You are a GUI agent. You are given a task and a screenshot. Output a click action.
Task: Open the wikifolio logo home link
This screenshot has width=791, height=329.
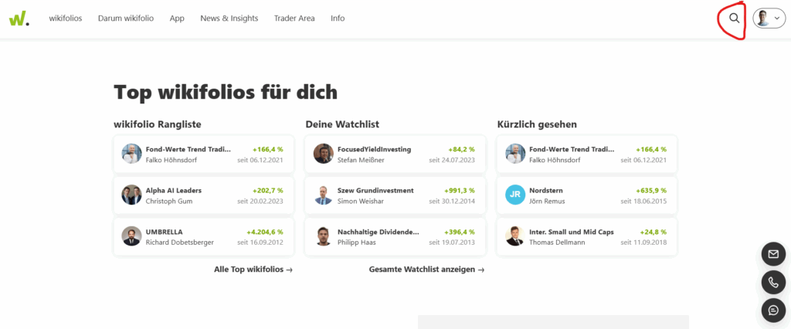(19, 19)
